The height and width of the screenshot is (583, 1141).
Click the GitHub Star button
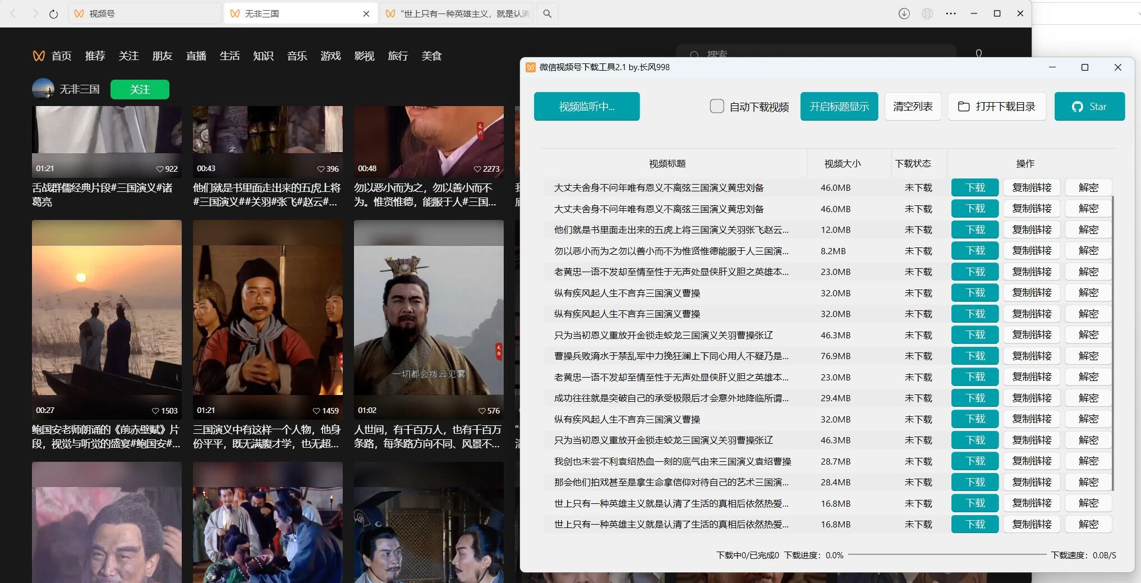click(1089, 107)
